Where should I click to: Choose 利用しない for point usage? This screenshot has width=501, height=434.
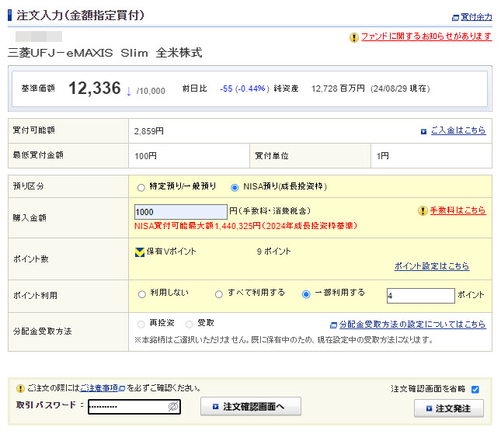point(141,294)
